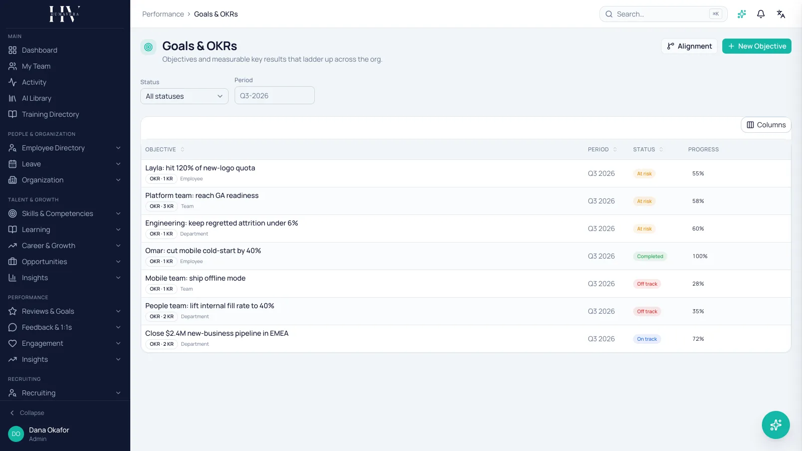Click the Opportunities briefcase icon
Viewport: 802px width, 451px height.
coord(13,262)
